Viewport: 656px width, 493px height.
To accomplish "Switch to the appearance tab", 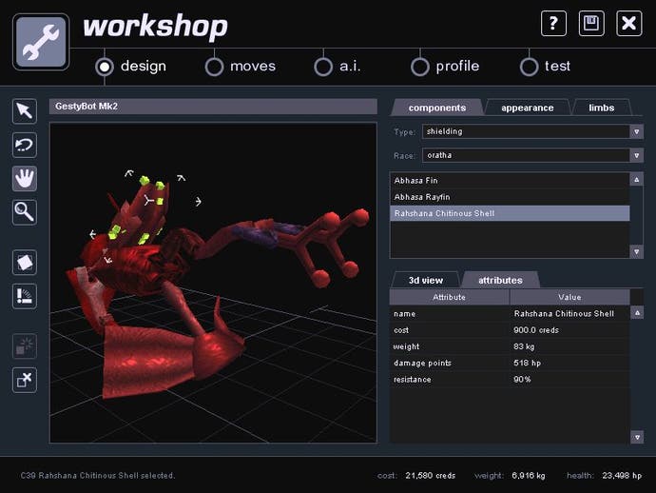I will [527, 108].
